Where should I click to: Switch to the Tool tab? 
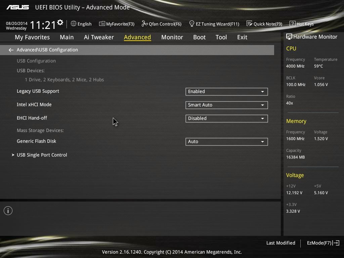point(221,37)
